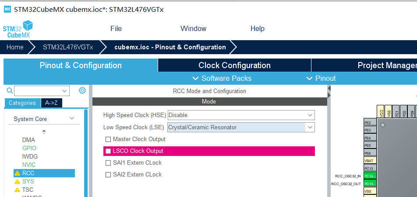Image resolution: width=417 pixels, height=197 pixels.
Task: Open the High Speed Clock (HSE) dropdown
Action: tap(241, 115)
